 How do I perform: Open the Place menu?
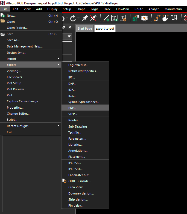107,9
